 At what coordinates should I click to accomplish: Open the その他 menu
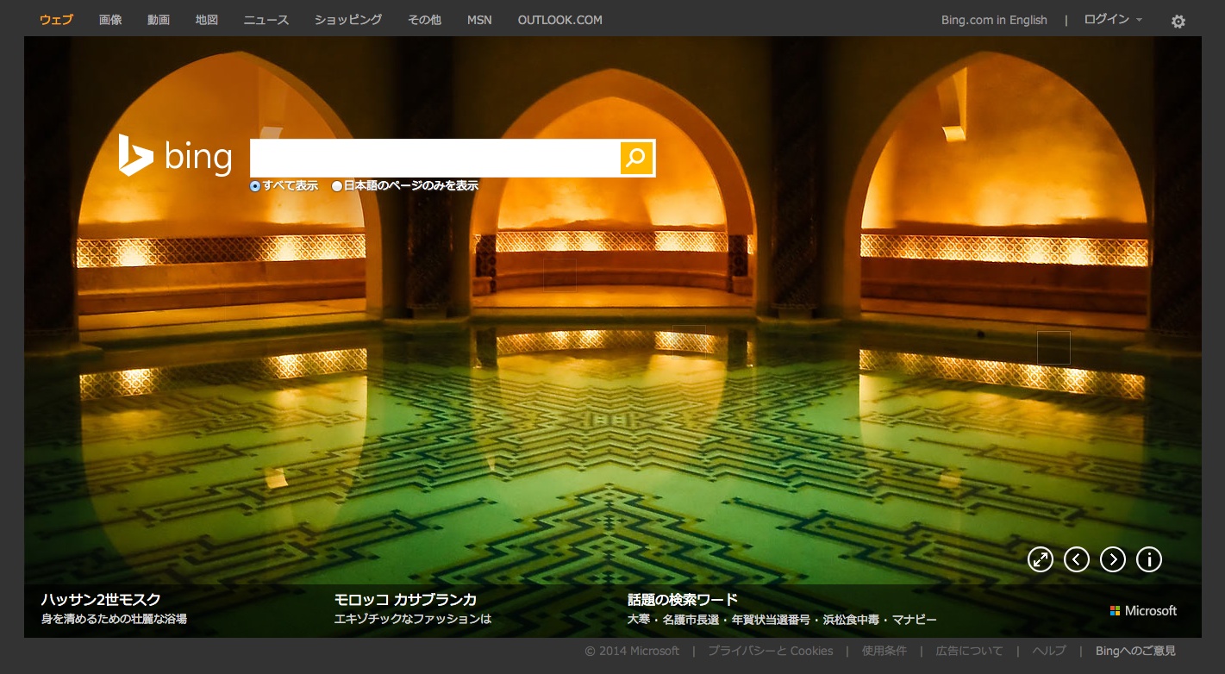(424, 20)
